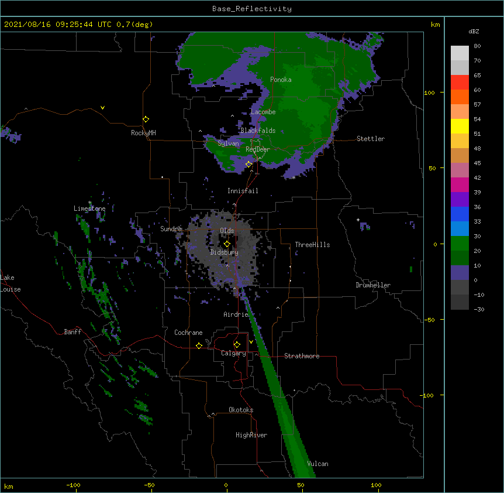Pick the magenta 39-42 dBZ legend swatch
Screen dimensions: 504x493
[x=460, y=184]
